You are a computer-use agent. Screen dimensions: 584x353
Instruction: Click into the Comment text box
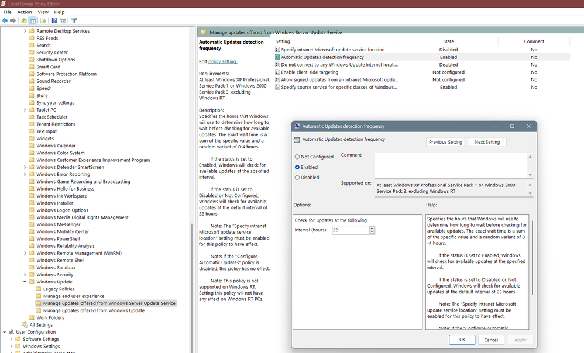coord(451,165)
